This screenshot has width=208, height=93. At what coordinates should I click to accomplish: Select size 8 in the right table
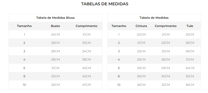coord(119,76)
